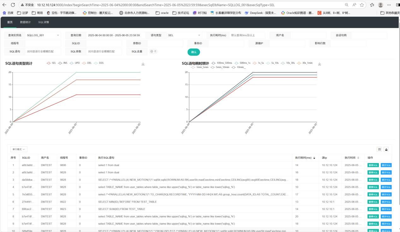
Task: Toggle INS series in type chart legend
Action: tap(62, 63)
